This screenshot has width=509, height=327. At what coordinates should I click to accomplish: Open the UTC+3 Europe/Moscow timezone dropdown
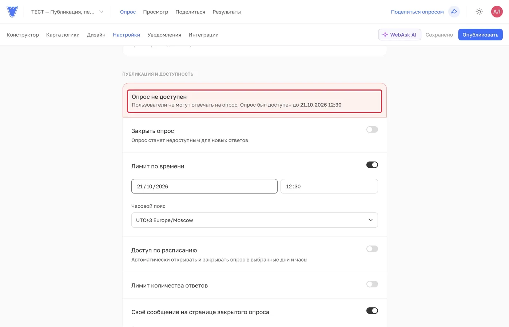[254, 220]
